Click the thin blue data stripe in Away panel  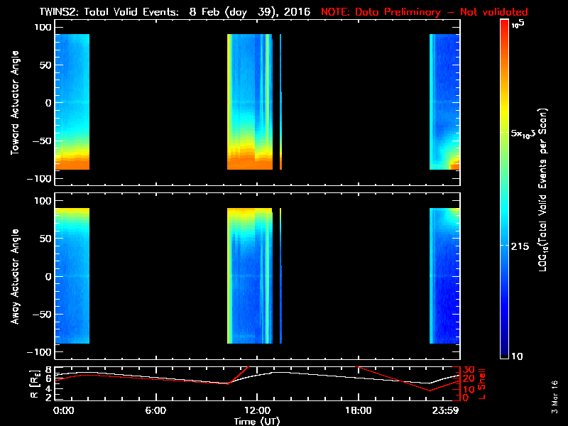click(280, 277)
